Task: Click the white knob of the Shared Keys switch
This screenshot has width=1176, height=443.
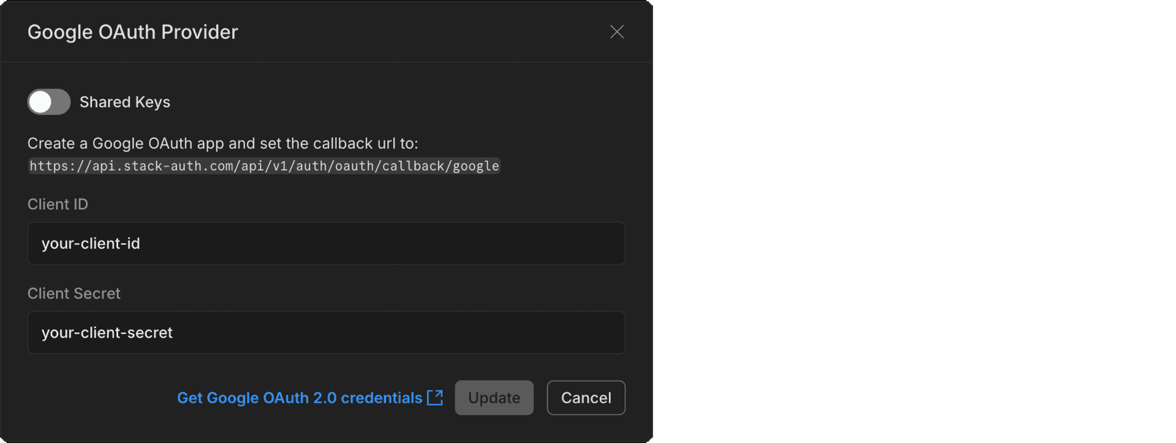Action: point(40,102)
